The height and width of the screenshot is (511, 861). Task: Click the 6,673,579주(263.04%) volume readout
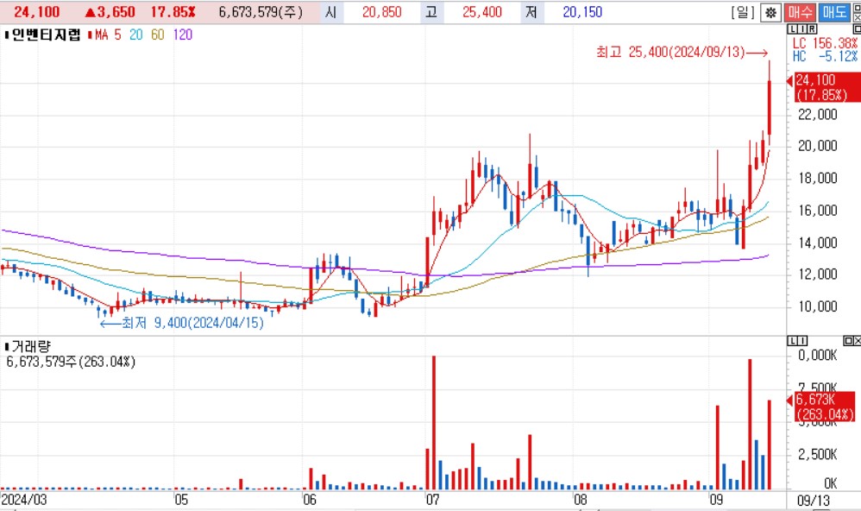click(71, 362)
